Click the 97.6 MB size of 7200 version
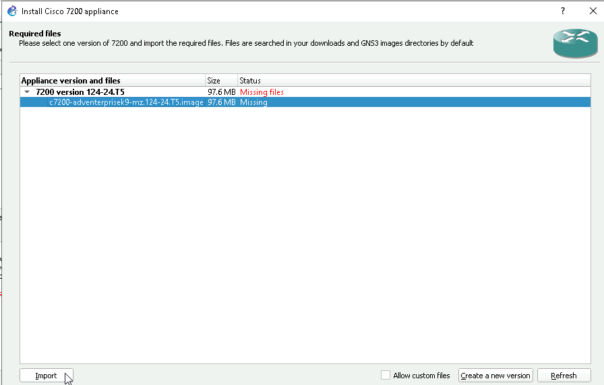The width and height of the screenshot is (604, 385). [222, 92]
